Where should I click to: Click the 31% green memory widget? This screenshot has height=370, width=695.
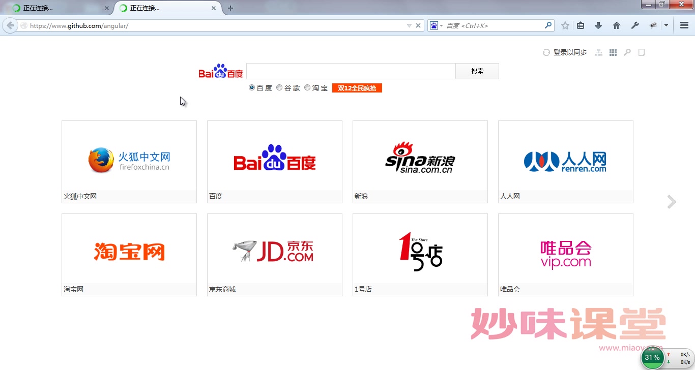tap(652, 358)
